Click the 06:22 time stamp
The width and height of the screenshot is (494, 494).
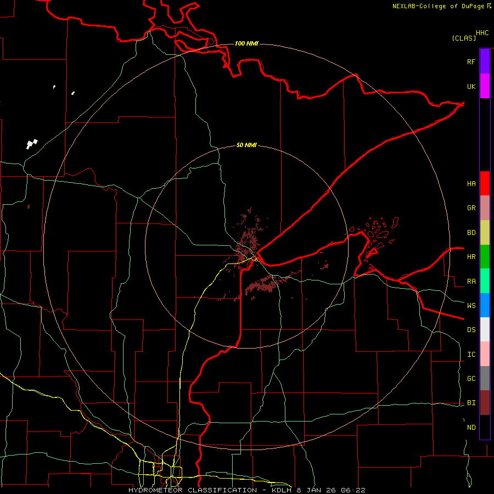[353, 490]
